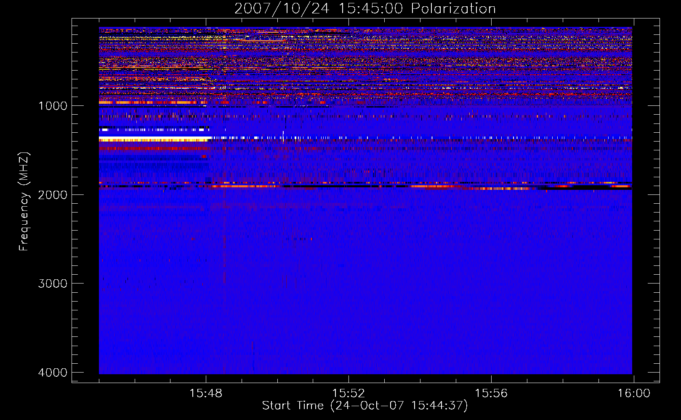Image resolution: width=681 pixels, height=420 pixels.
Task: Click the 'Start Time (24-Oct-07 15:44:37)' label
Action: 365,406
